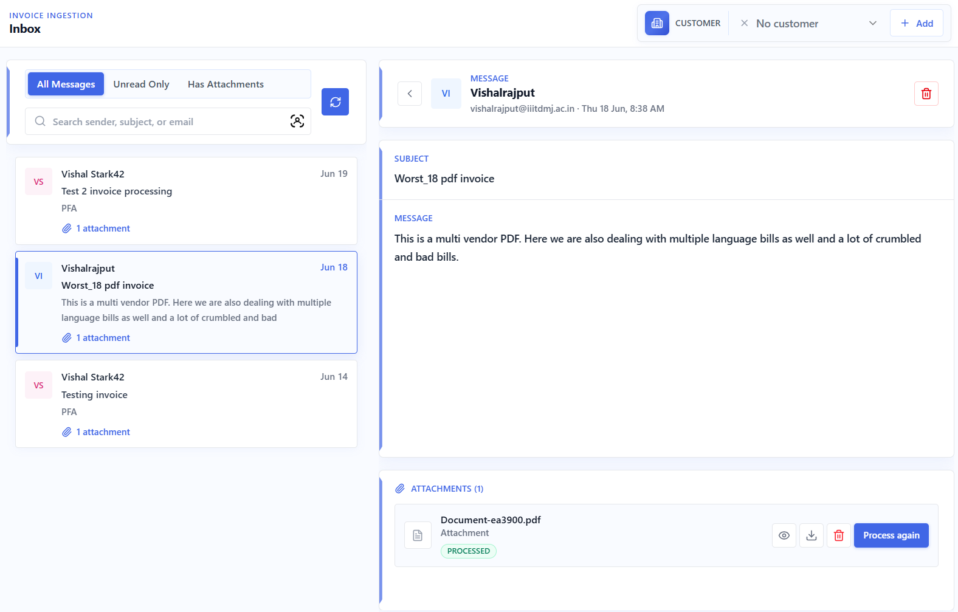Select the Worst_18 pdf invoice message in list
Image resolution: width=958 pixels, height=612 pixels.
[x=186, y=302]
